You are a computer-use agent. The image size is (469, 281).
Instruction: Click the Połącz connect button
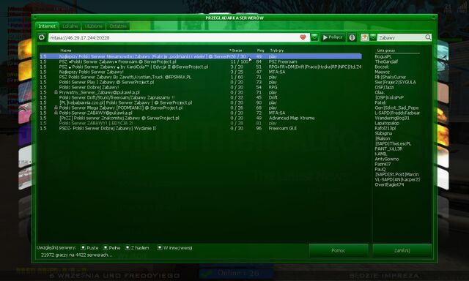tap(333, 37)
